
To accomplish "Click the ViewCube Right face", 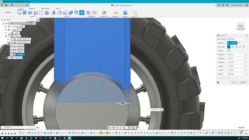I will point(241,26).
